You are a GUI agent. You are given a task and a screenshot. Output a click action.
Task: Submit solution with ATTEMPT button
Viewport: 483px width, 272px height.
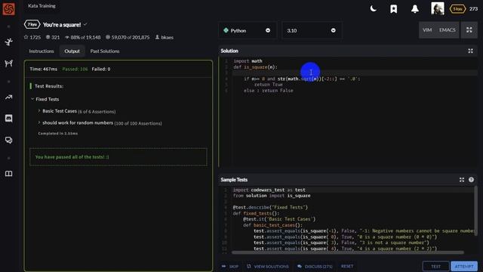[x=464, y=266]
